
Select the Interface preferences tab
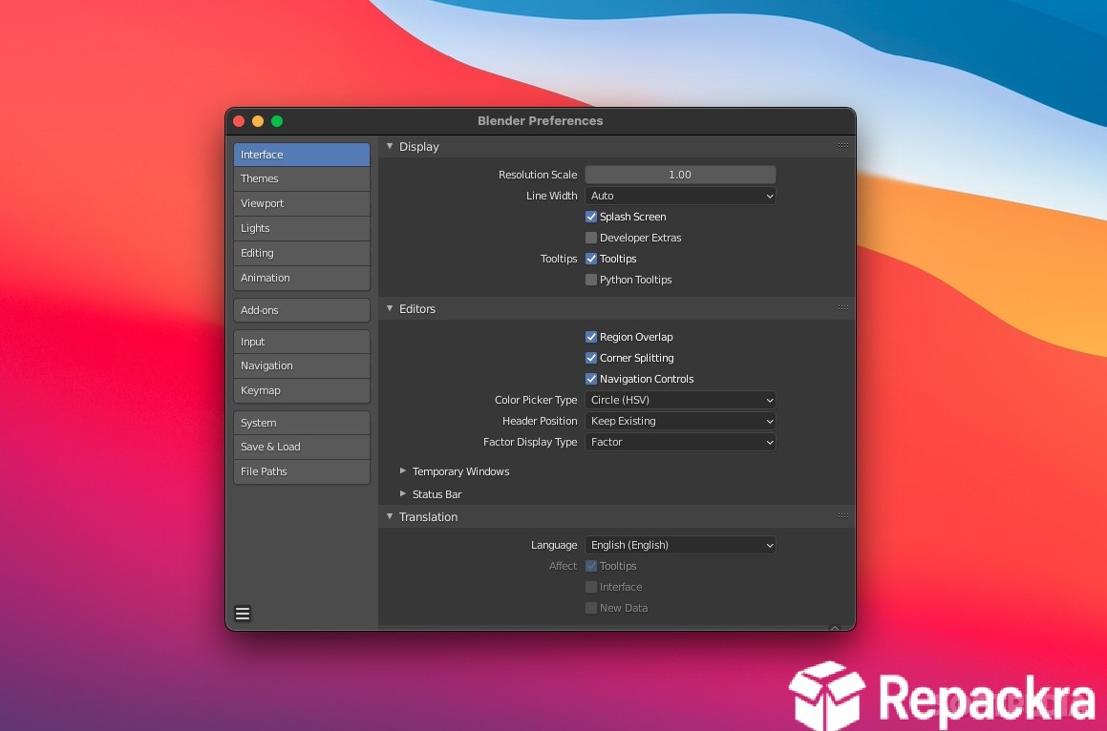[302, 155]
